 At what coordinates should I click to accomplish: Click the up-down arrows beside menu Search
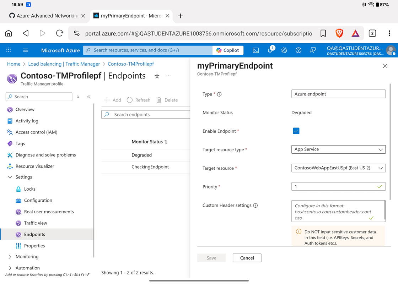pyautogui.click(x=78, y=97)
